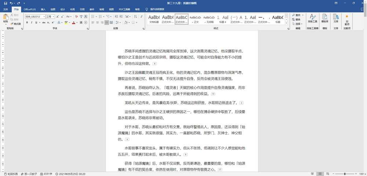Viewport: 367px width, 176px height.
Task: Click the zoom slider in status bar
Action: pyautogui.click(x=345, y=174)
